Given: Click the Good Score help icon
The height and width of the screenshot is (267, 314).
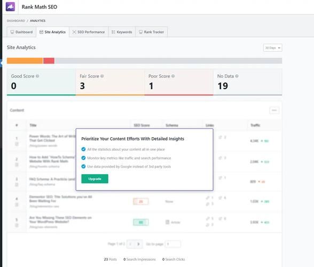Looking at the screenshot, I should pos(37,76).
